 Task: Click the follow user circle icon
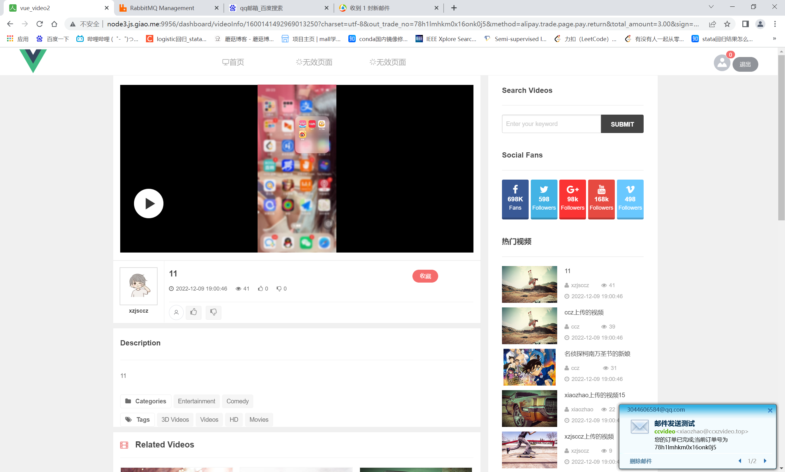[176, 312]
